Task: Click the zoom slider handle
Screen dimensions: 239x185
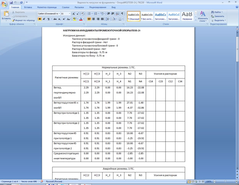Action: click(x=225, y=182)
